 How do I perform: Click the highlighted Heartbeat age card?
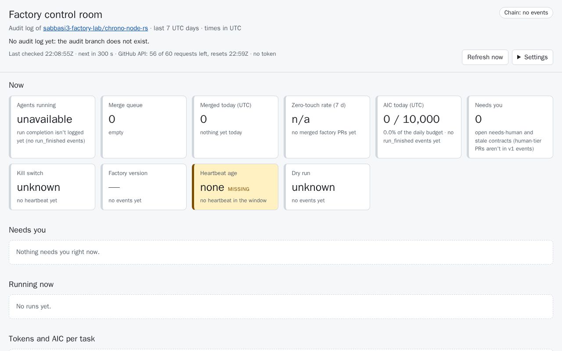click(235, 187)
